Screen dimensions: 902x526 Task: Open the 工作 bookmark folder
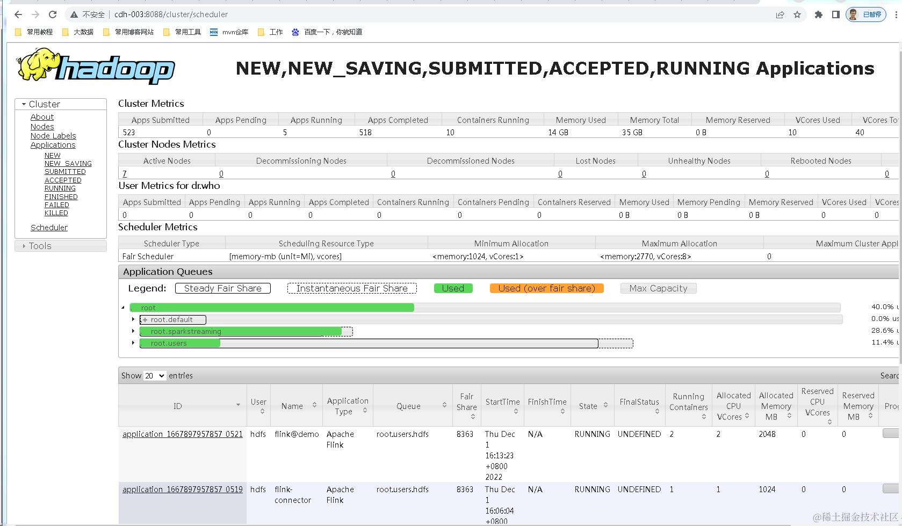(x=270, y=32)
